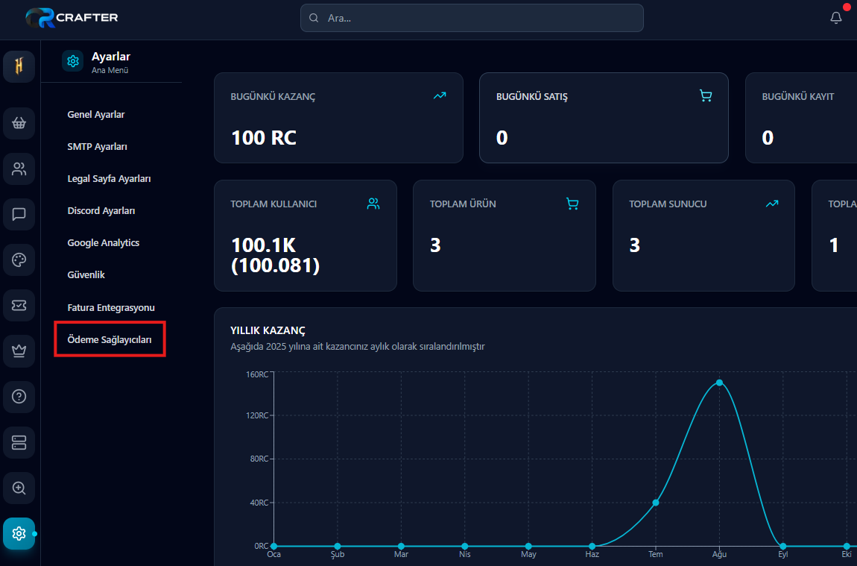Viewport: 857px width, 566px height.
Task: Open Legal Sayfa Ayarları menu item
Action: [109, 179]
